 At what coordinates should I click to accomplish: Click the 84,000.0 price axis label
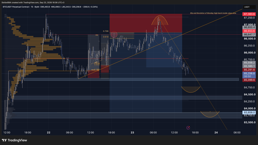point(249,108)
